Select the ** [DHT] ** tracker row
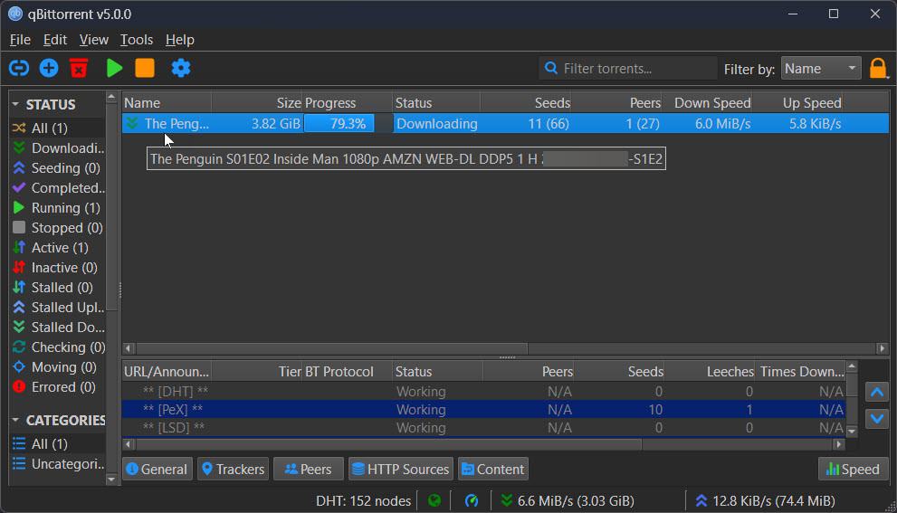 pos(483,392)
